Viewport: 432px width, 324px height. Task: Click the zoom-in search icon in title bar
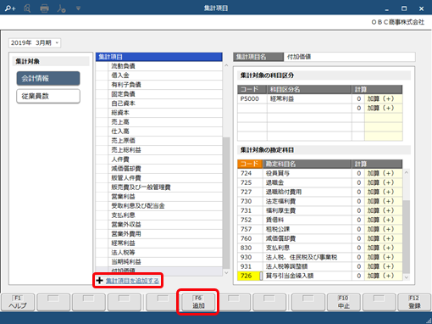pyautogui.click(x=10, y=8)
